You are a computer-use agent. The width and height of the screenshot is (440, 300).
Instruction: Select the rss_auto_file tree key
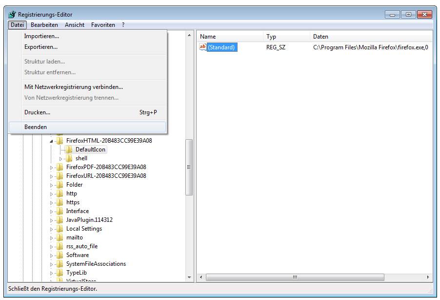(x=82, y=246)
